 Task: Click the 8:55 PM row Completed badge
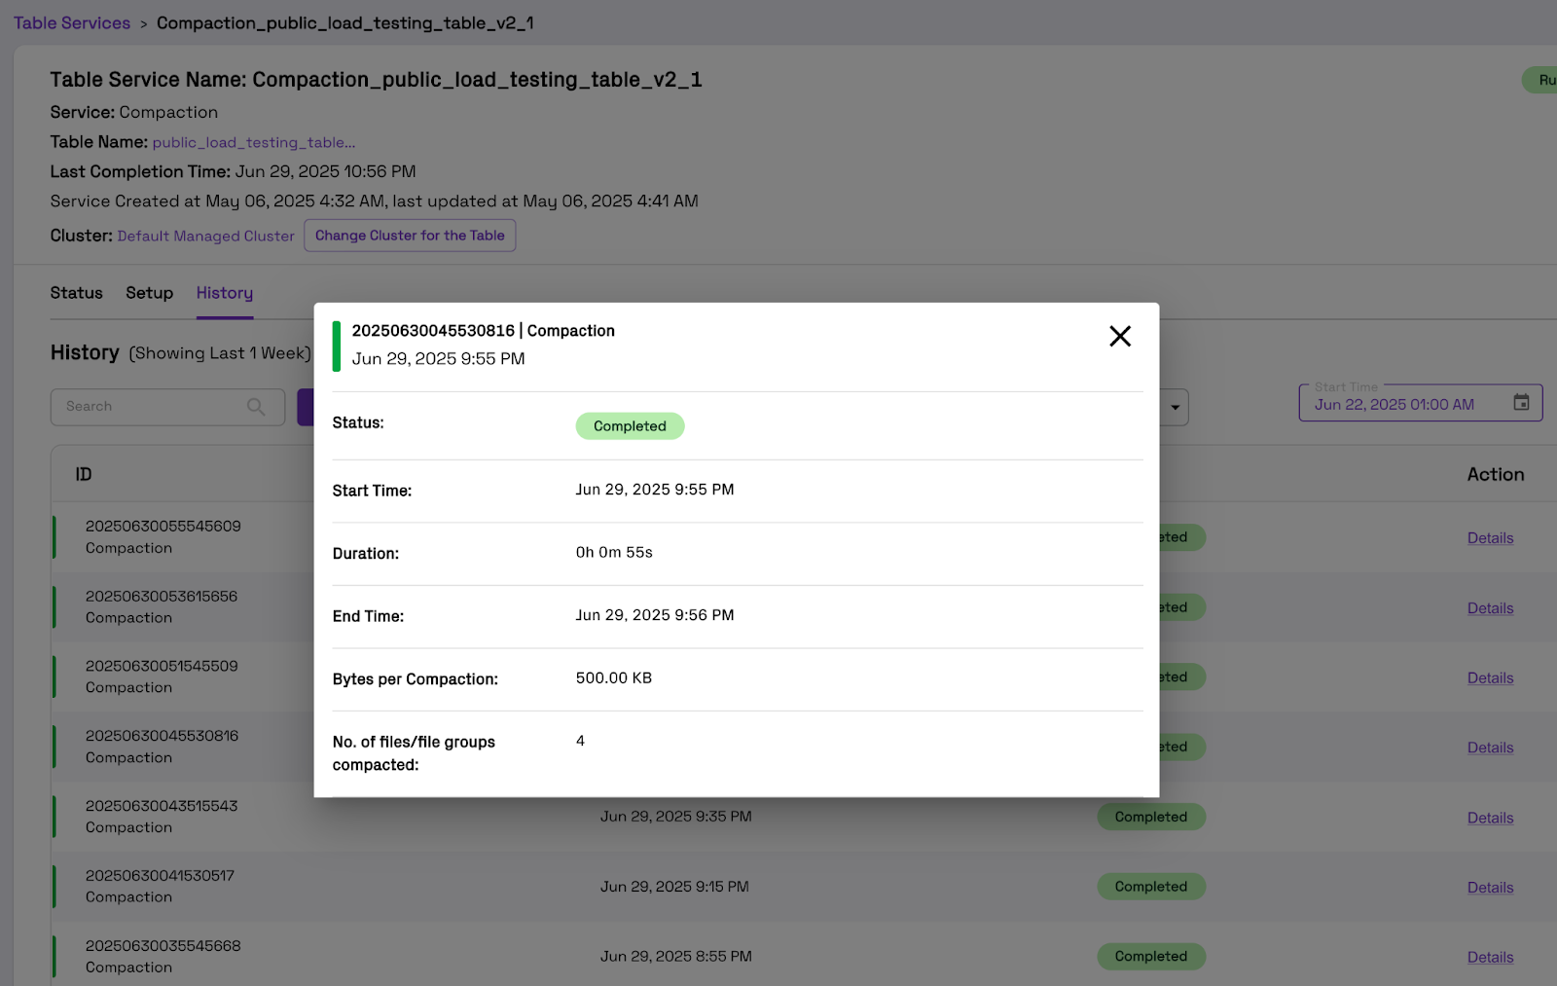click(x=1151, y=957)
